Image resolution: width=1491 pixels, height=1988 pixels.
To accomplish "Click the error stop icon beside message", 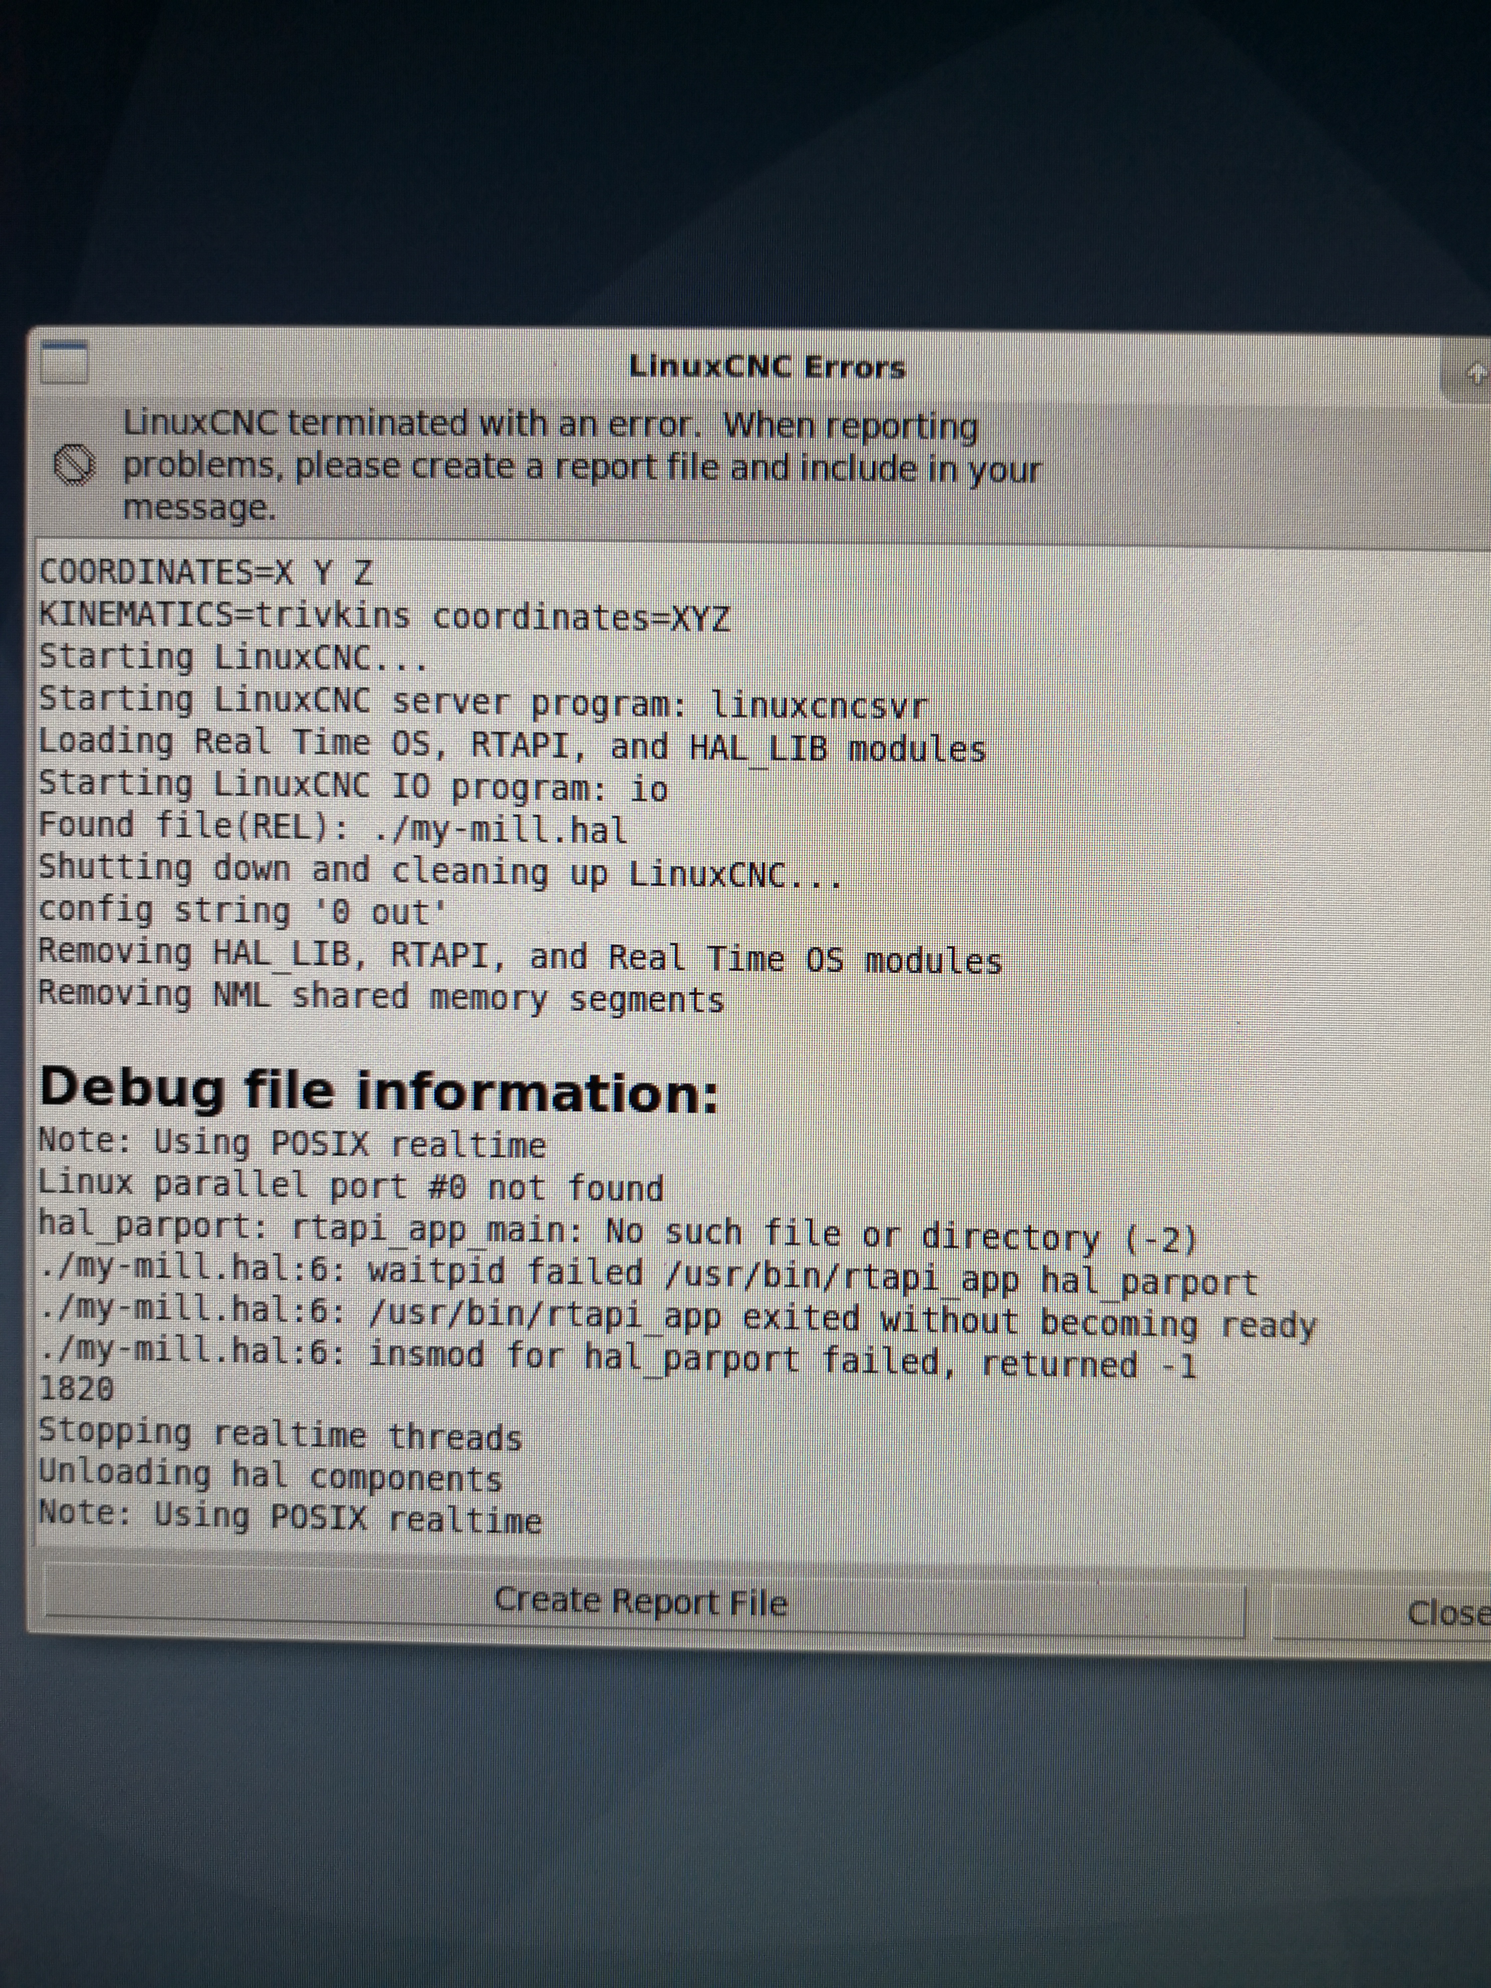I will [x=74, y=465].
